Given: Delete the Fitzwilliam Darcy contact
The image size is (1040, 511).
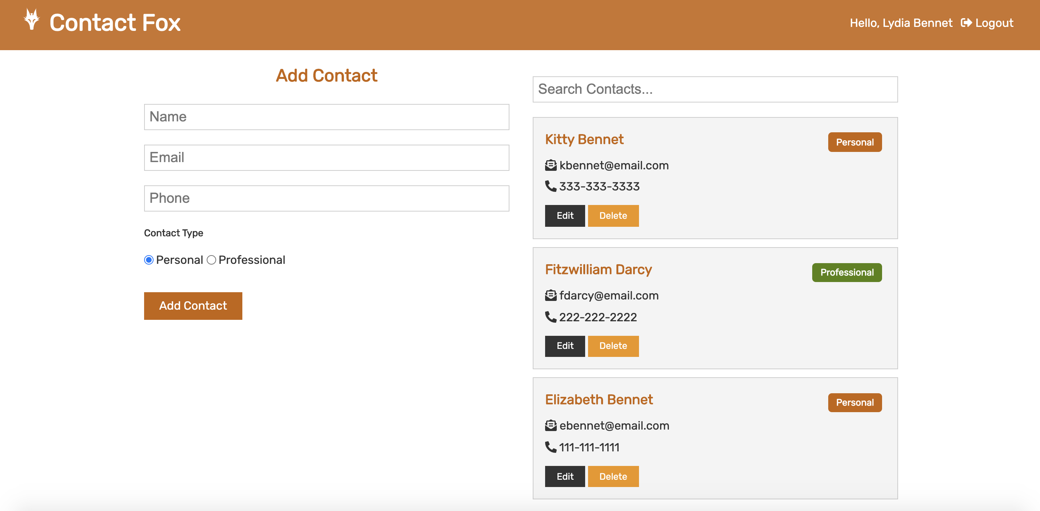Looking at the screenshot, I should [x=613, y=346].
